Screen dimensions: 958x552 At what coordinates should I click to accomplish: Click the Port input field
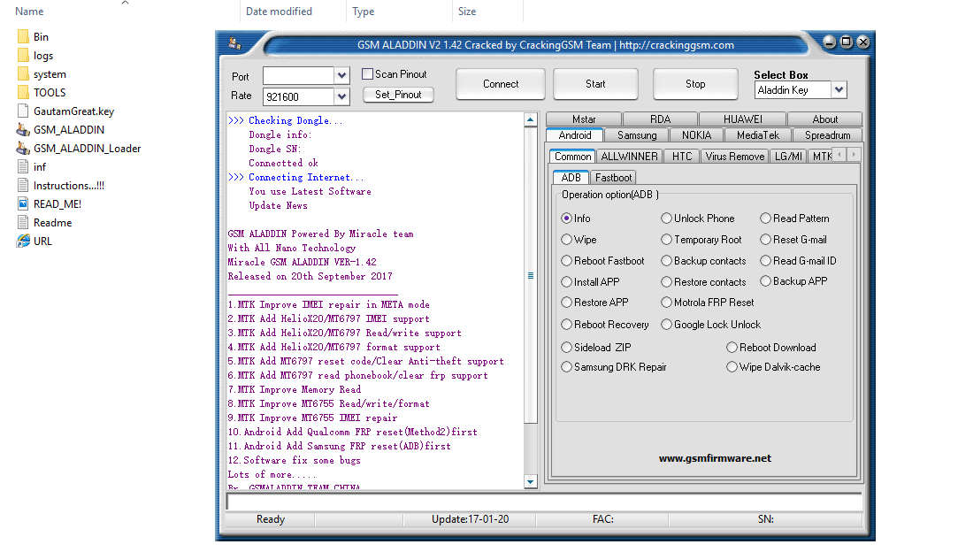tap(298, 76)
